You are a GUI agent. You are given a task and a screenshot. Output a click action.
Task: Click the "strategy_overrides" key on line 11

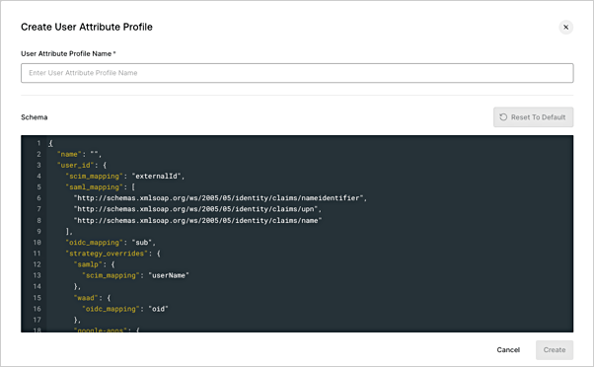(x=107, y=254)
